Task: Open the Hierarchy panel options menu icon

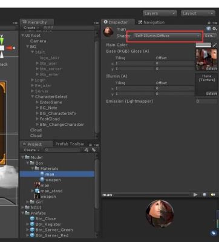Action: coord(96,23)
